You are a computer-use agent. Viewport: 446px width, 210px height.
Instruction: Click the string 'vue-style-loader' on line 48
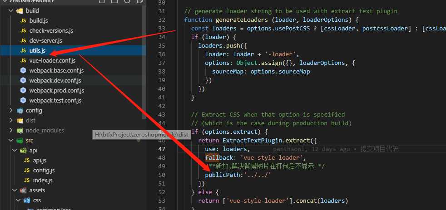[271, 158]
